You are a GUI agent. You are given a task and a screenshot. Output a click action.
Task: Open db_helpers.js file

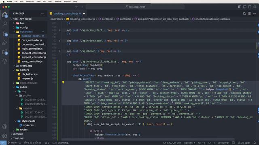pos(30,74)
